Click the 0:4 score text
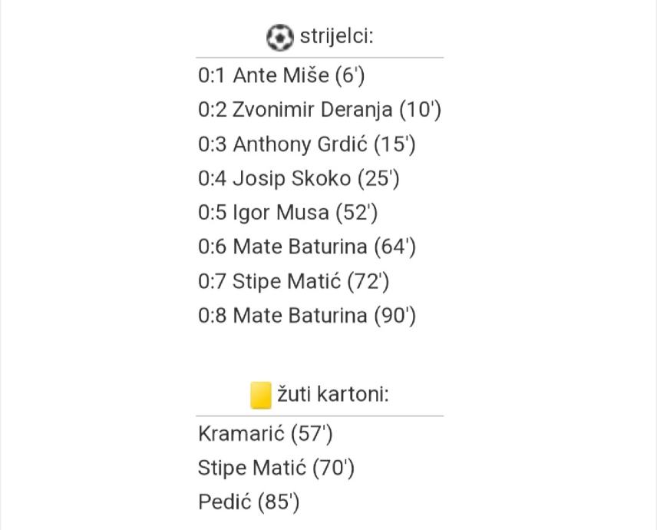This screenshot has width=657, height=530. 212,179
